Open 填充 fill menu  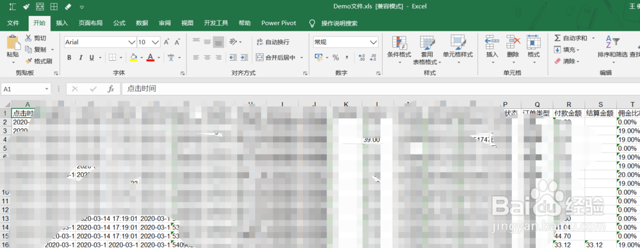point(567,49)
